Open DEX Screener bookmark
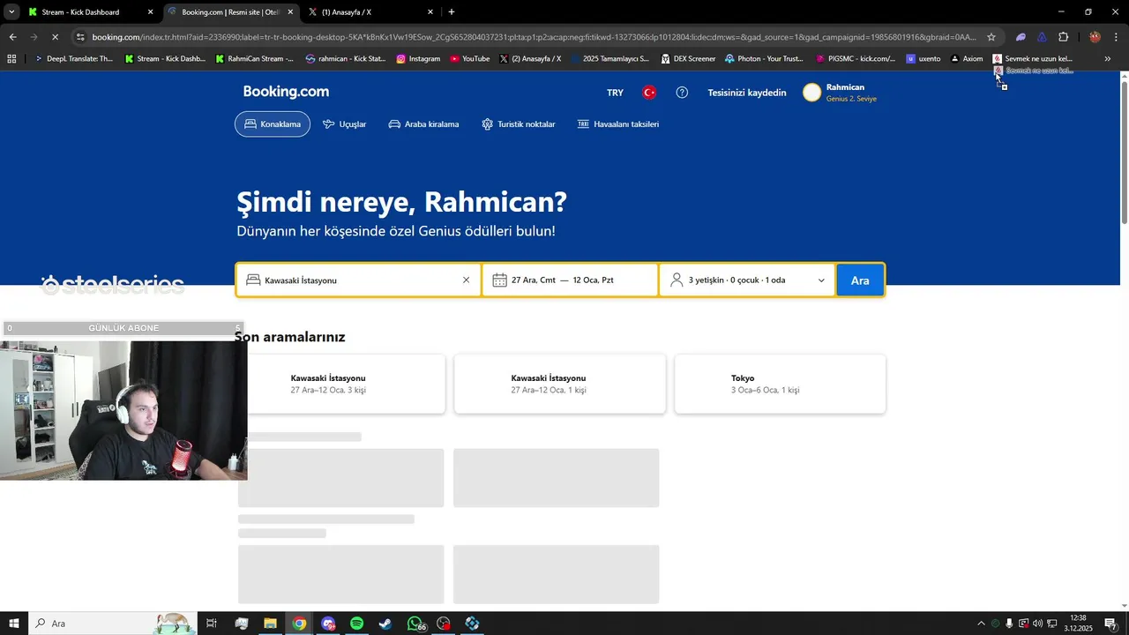 [x=688, y=59]
